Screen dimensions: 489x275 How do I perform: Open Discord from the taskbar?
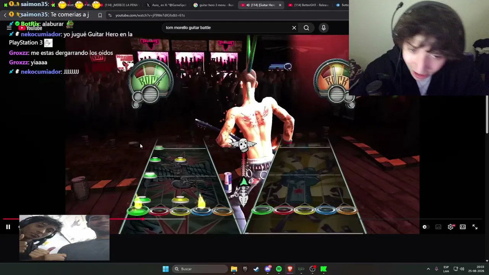click(x=268, y=269)
